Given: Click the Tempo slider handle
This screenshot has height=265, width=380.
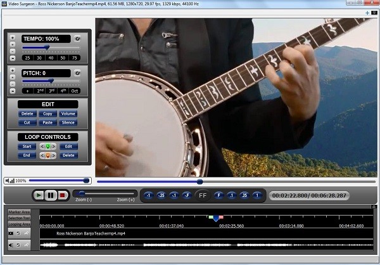Looking at the screenshot, I should (x=47, y=48).
